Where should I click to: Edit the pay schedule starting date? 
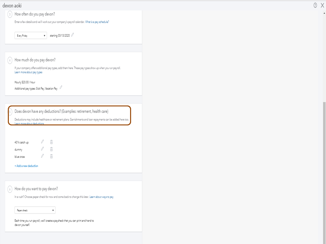click(x=72, y=35)
